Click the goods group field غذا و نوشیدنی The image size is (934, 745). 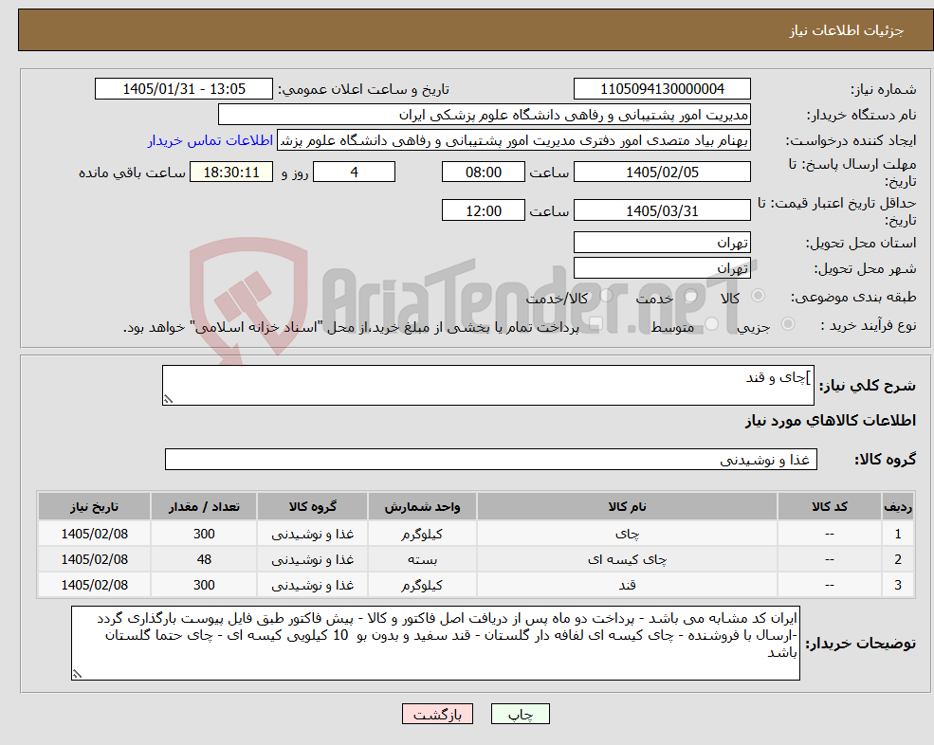coord(491,459)
